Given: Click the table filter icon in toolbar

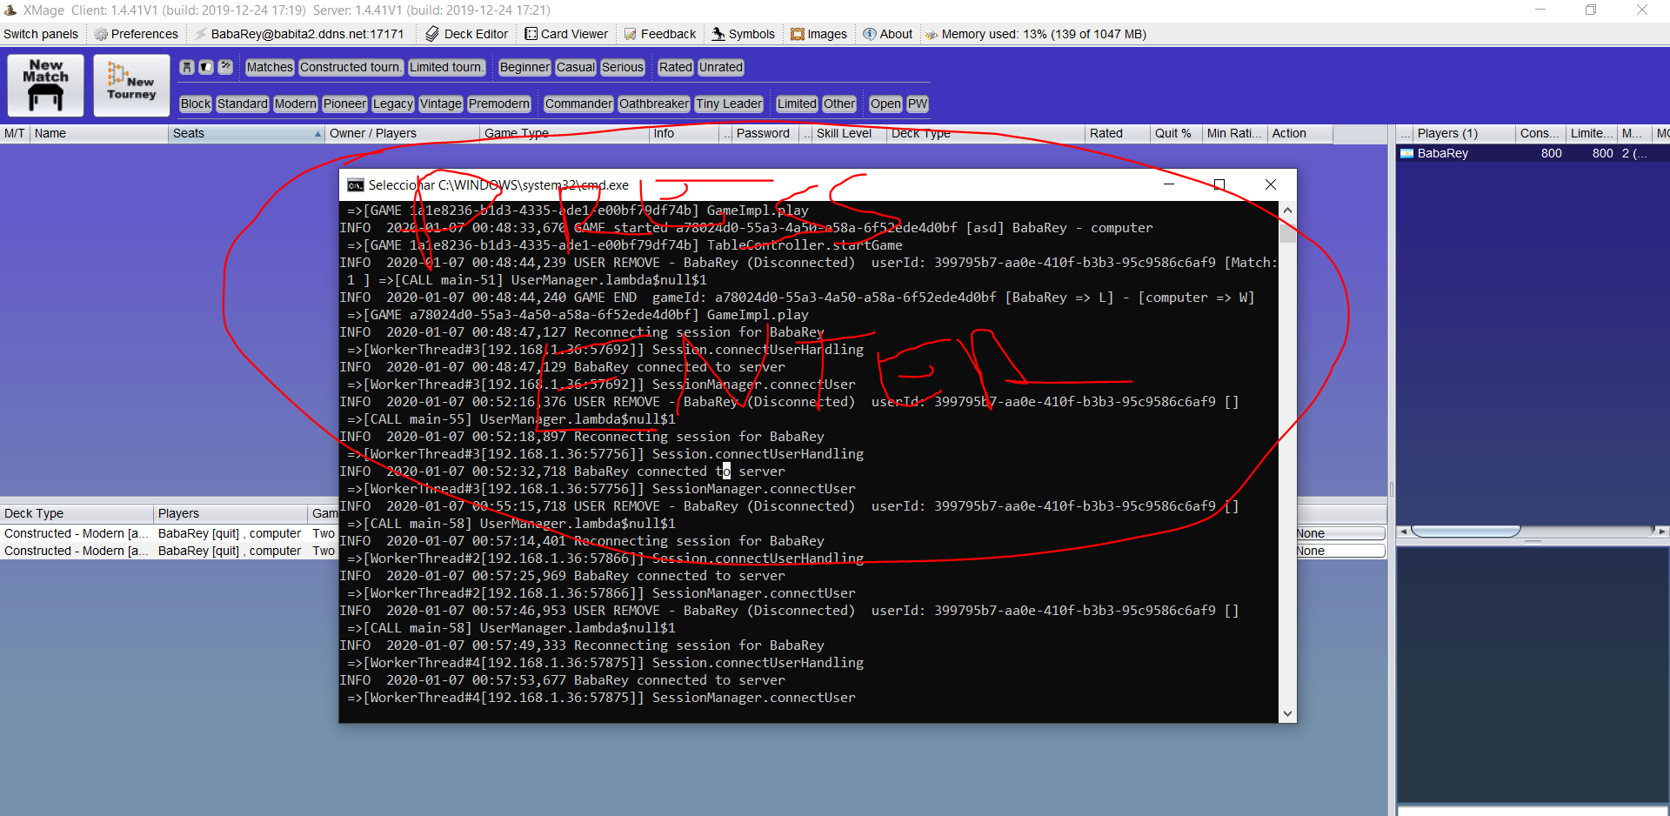Looking at the screenshot, I should tap(187, 67).
